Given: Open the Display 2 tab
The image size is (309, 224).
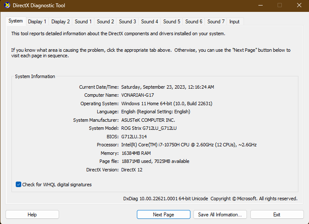Looking at the screenshot, I should tap(60, 22).
